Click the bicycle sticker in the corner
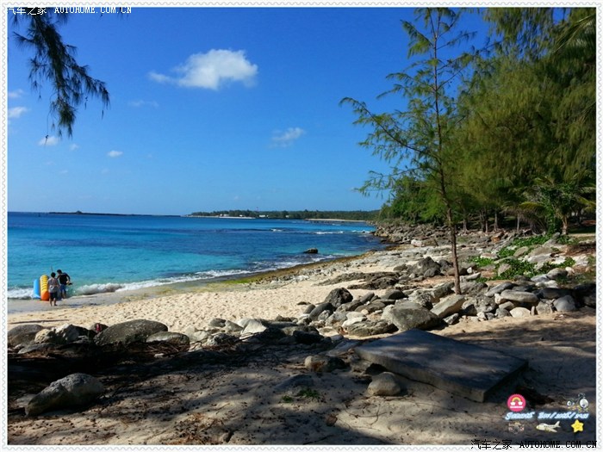Image resolution: width=603 pixels, height=452 pixels. [x=578, y=401]
